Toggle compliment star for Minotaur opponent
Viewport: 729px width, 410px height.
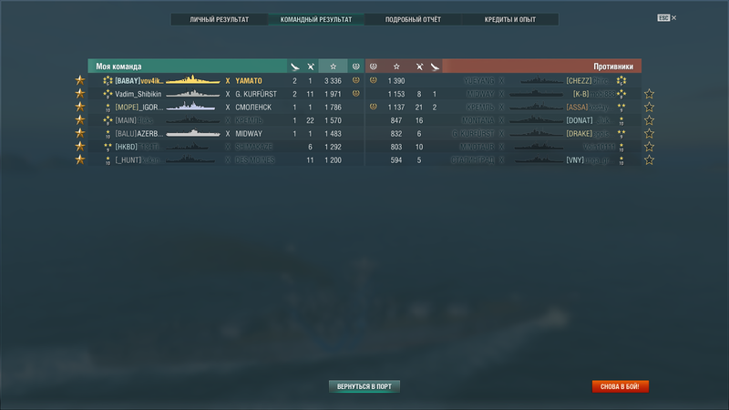(x=649, y=147)
